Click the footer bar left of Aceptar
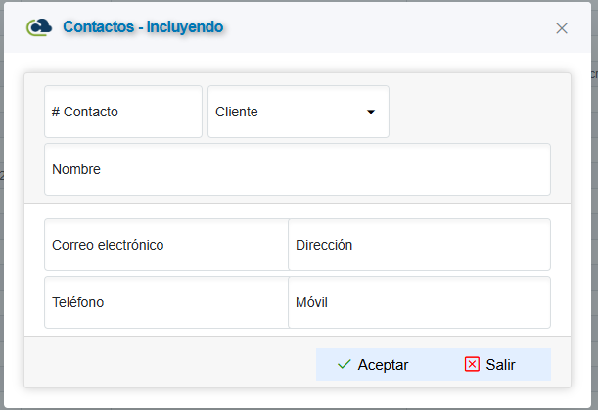Viewport: 598px width, 410px height. point(166,364)
